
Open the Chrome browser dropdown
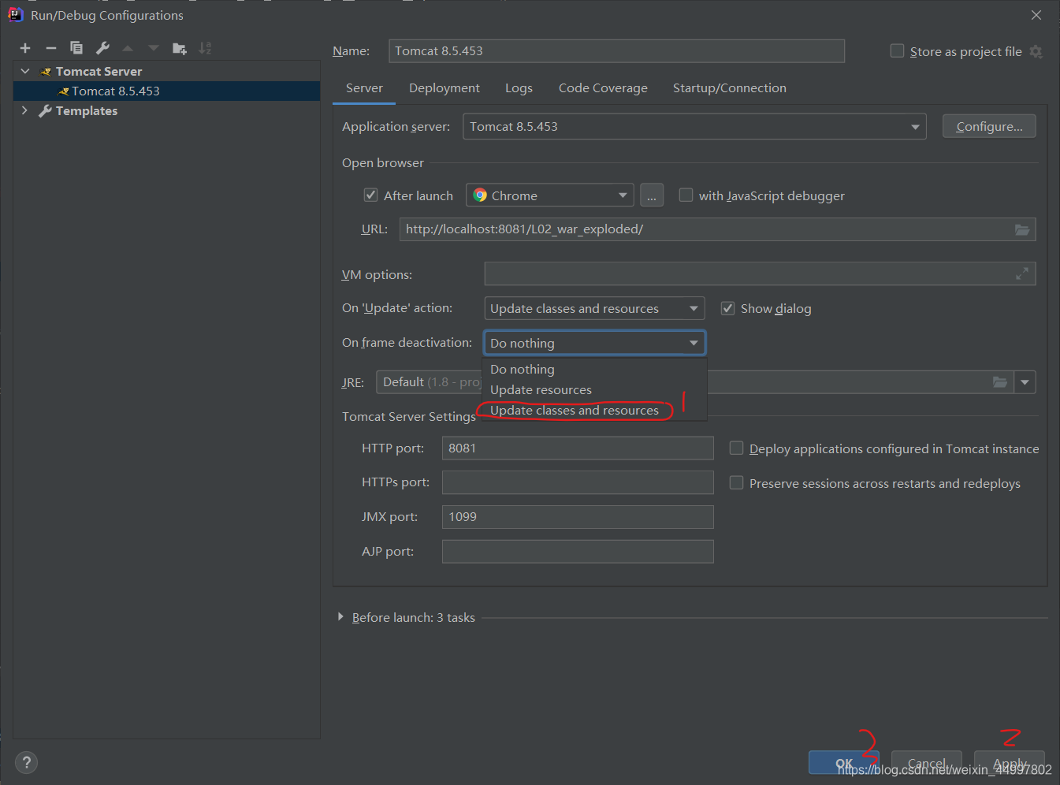(x=550, y=195)
